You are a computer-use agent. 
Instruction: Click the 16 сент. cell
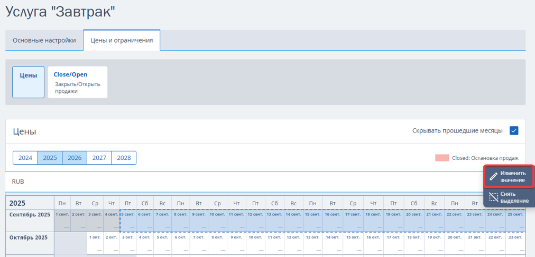(333, 221)
